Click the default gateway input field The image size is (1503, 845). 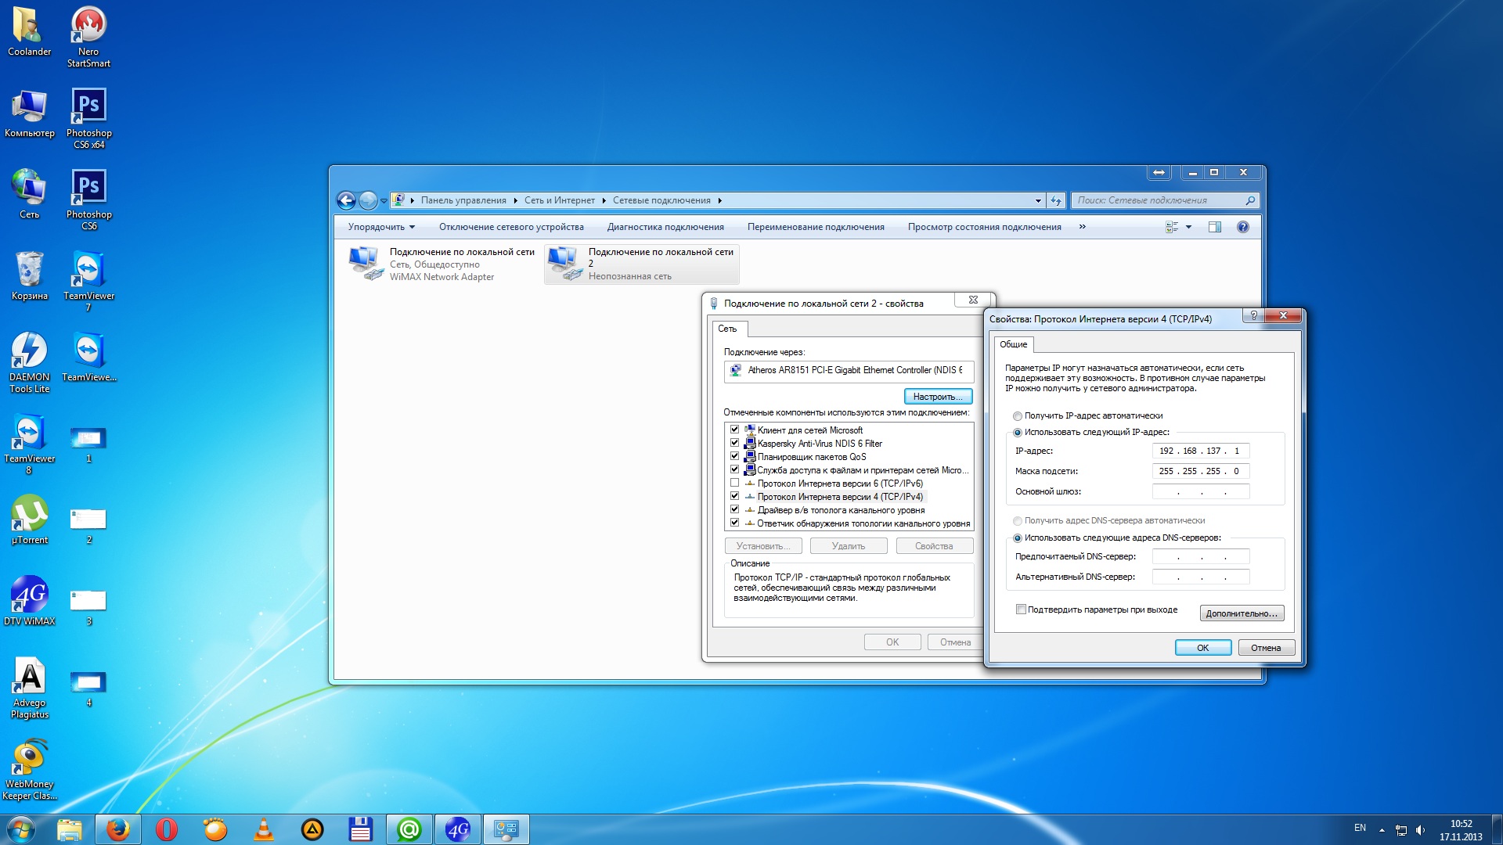tap(1200, 491)
